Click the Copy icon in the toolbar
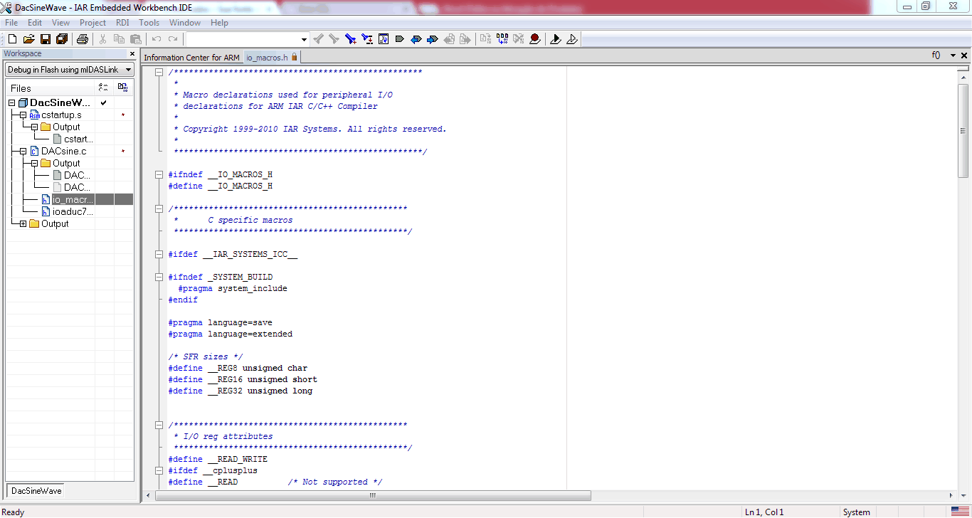The height and width of the screenshot is (518, 972). [119, 39]
